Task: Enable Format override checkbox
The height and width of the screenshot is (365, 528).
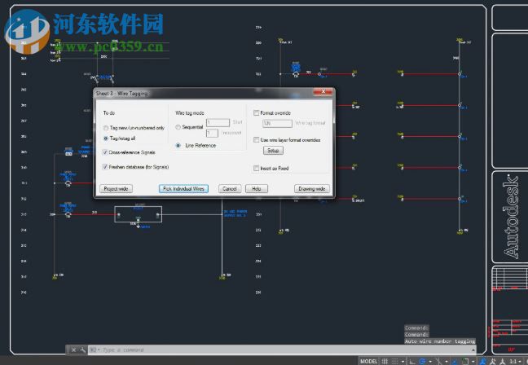Action: pyautogui.click(x=256, y=112)
